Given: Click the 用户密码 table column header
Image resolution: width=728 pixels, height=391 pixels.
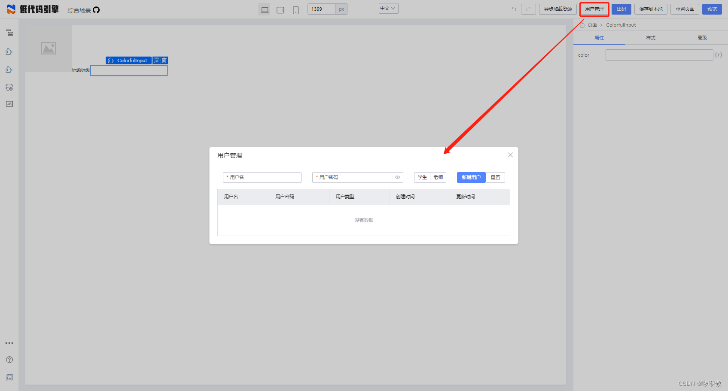Looking at the screenshot, I should [x=299, y=197].
